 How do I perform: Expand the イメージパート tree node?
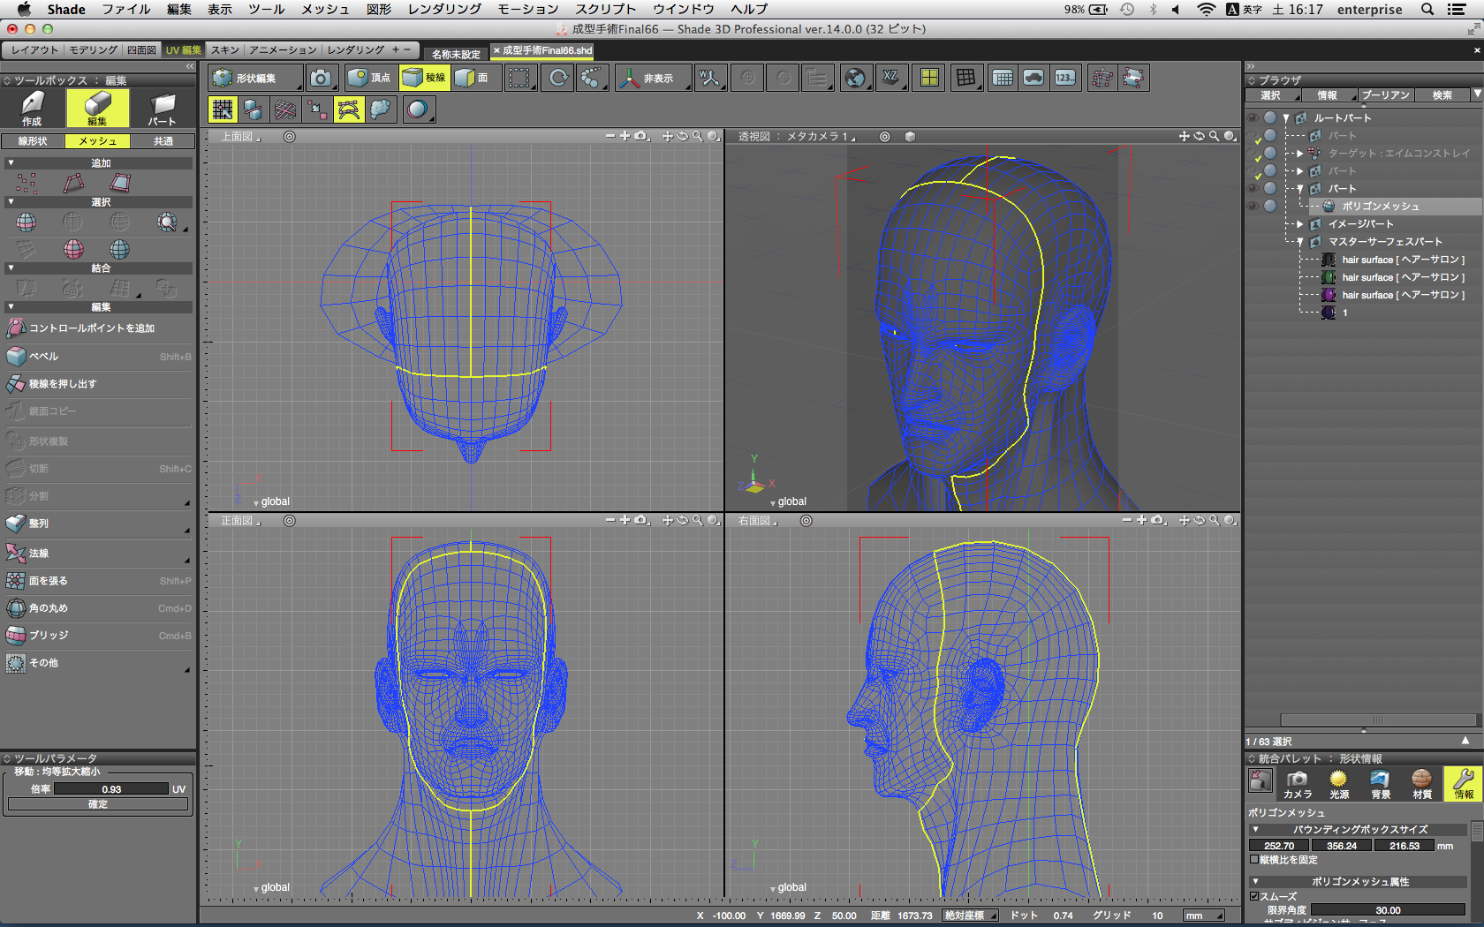pos(1300,224)
